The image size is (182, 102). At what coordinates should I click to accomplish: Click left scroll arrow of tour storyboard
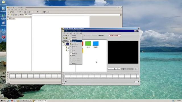tap(66, 82)
